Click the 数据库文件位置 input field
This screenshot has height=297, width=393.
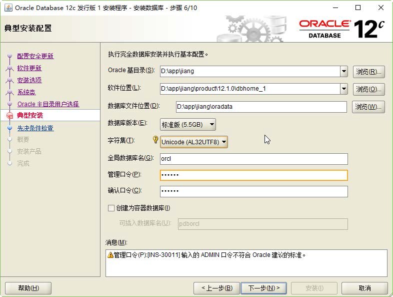point(261,107)
